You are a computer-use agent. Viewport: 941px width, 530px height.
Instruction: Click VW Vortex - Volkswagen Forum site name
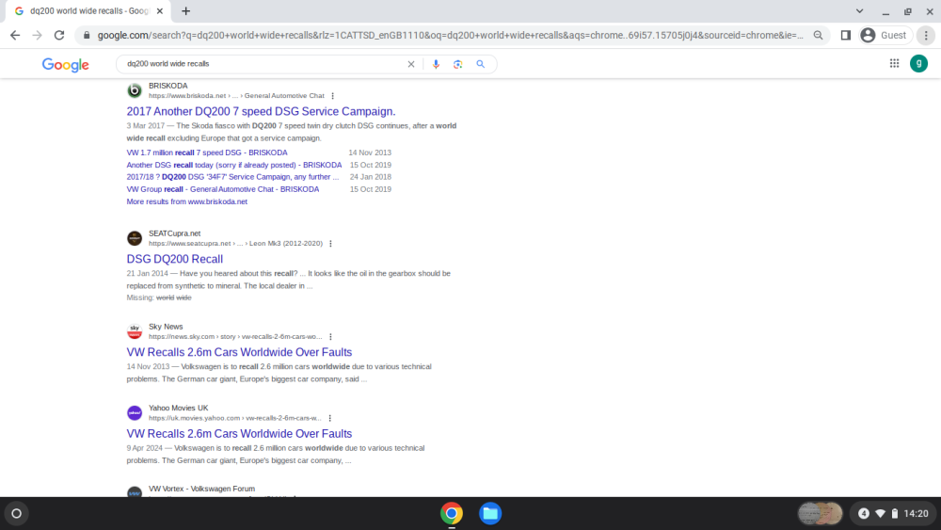[x=201, y=489]
